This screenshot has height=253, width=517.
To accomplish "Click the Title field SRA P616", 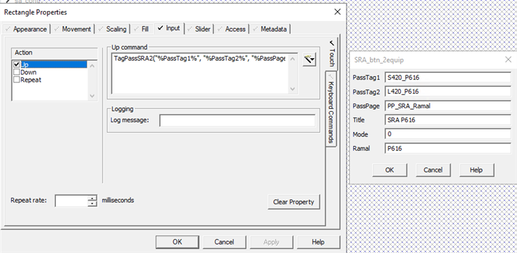I will point(448,120).
